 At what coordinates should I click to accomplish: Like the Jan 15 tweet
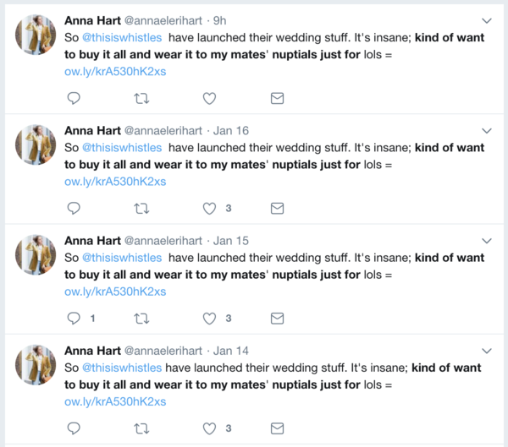coord(209,319)
